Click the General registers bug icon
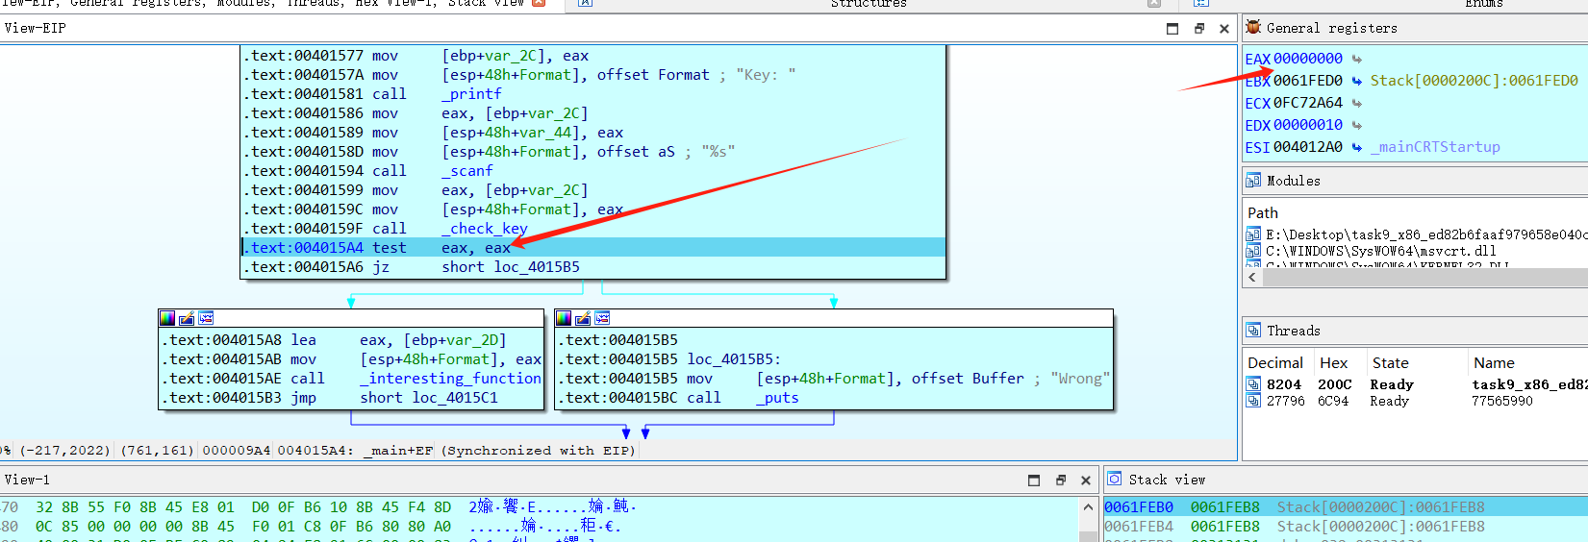Viewport: 1588px width, 542px height. click(x=1253, y=27)
